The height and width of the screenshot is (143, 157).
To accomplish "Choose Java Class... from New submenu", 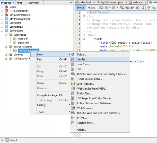I will click(x=84, y=64).
